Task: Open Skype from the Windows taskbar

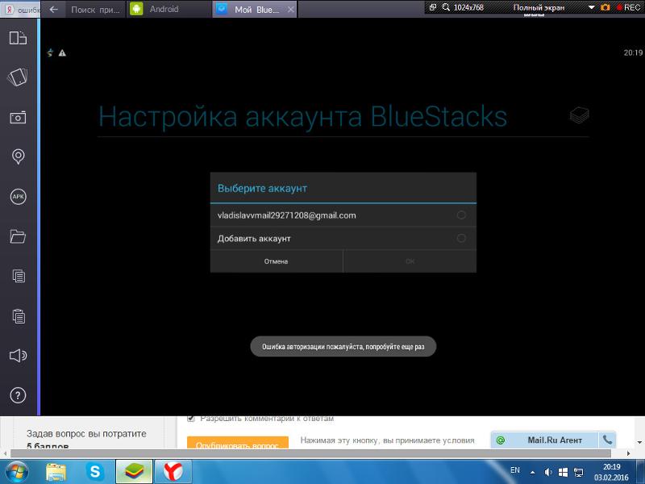Action: click(95, 470)
